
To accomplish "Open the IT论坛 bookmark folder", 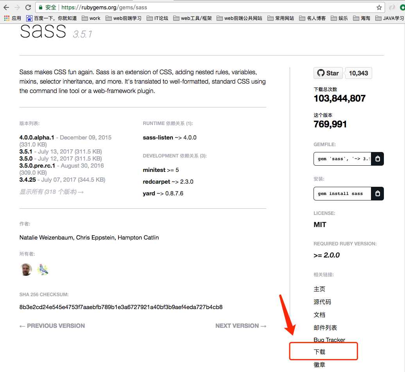I will (x=157, y=18).
